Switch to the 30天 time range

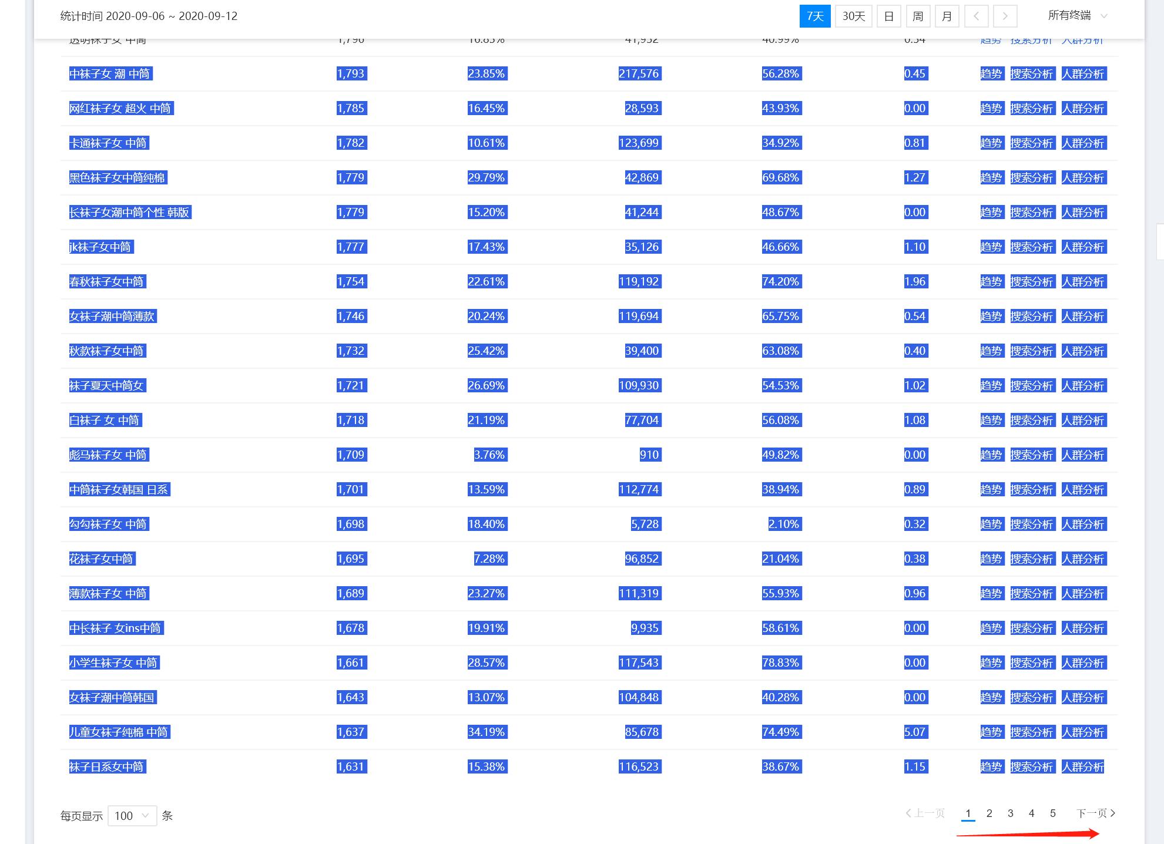[853, 16]
